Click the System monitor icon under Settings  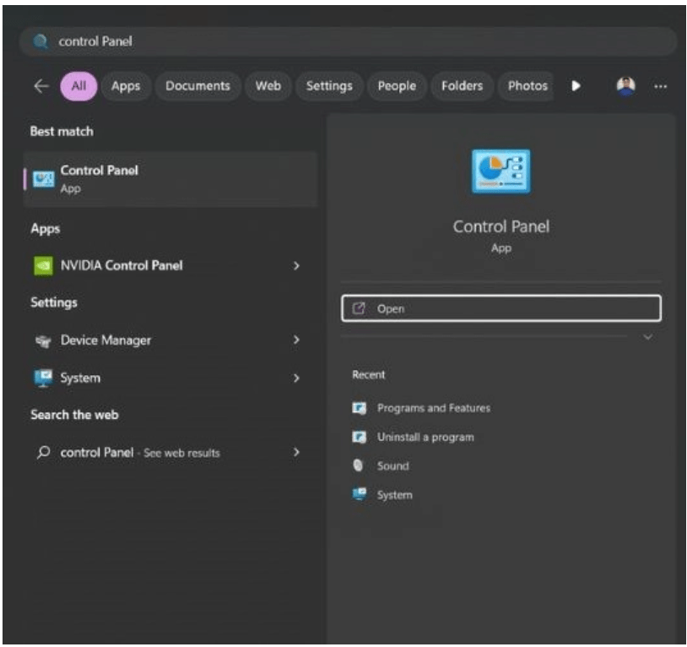(43, 378)
